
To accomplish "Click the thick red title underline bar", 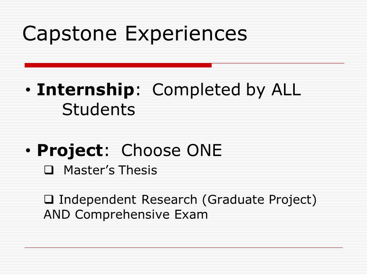I will tap(118, 65).
